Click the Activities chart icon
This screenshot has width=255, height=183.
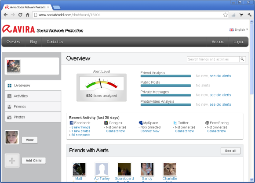click(x=9, y=96)
